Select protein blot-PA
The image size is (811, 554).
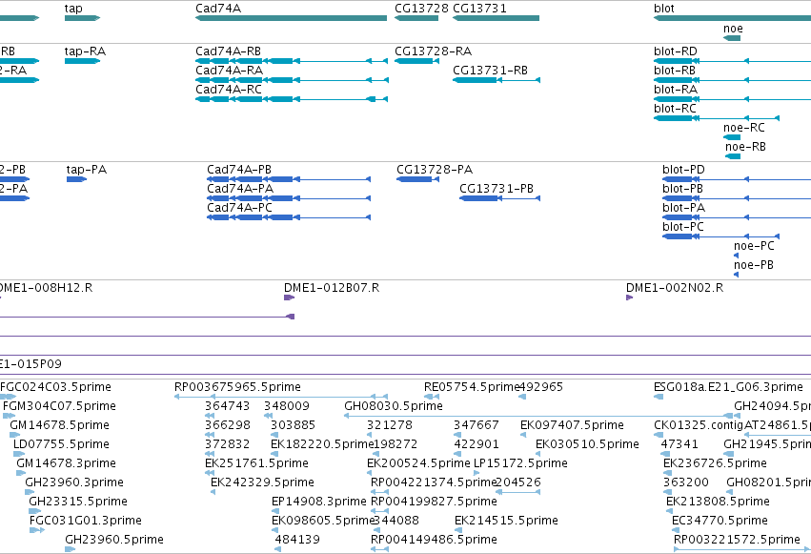(x=737, y=217)
